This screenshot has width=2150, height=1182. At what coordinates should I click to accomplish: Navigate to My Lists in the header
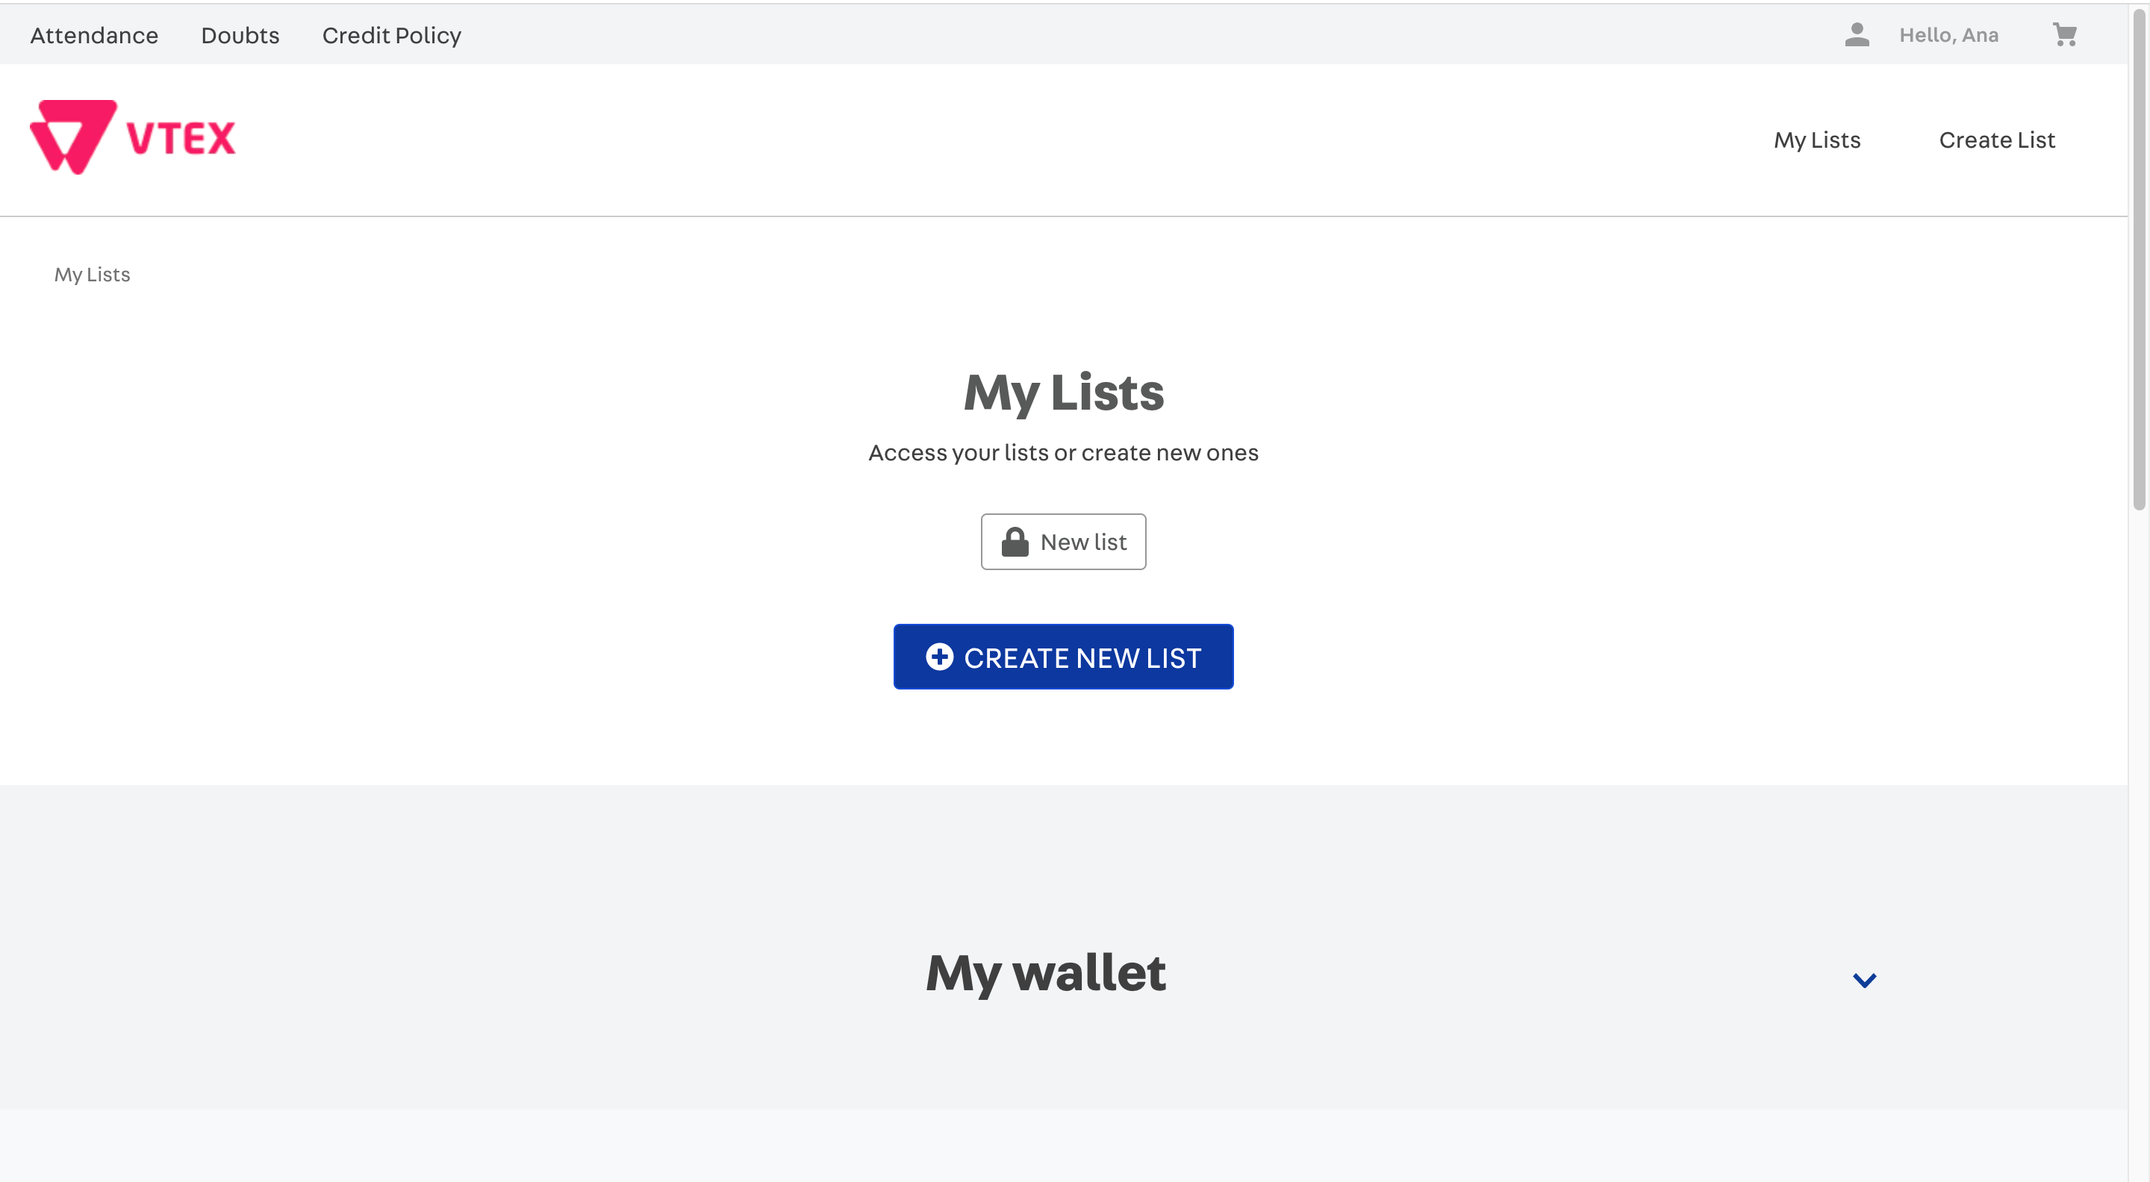click(1817, 140)
